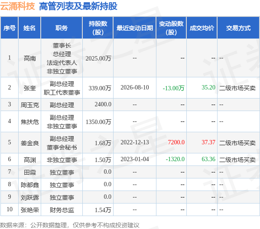Select the 成交均价 column header
The height and width of the screenshot is (229, 260).
click(x=202, y=28)
